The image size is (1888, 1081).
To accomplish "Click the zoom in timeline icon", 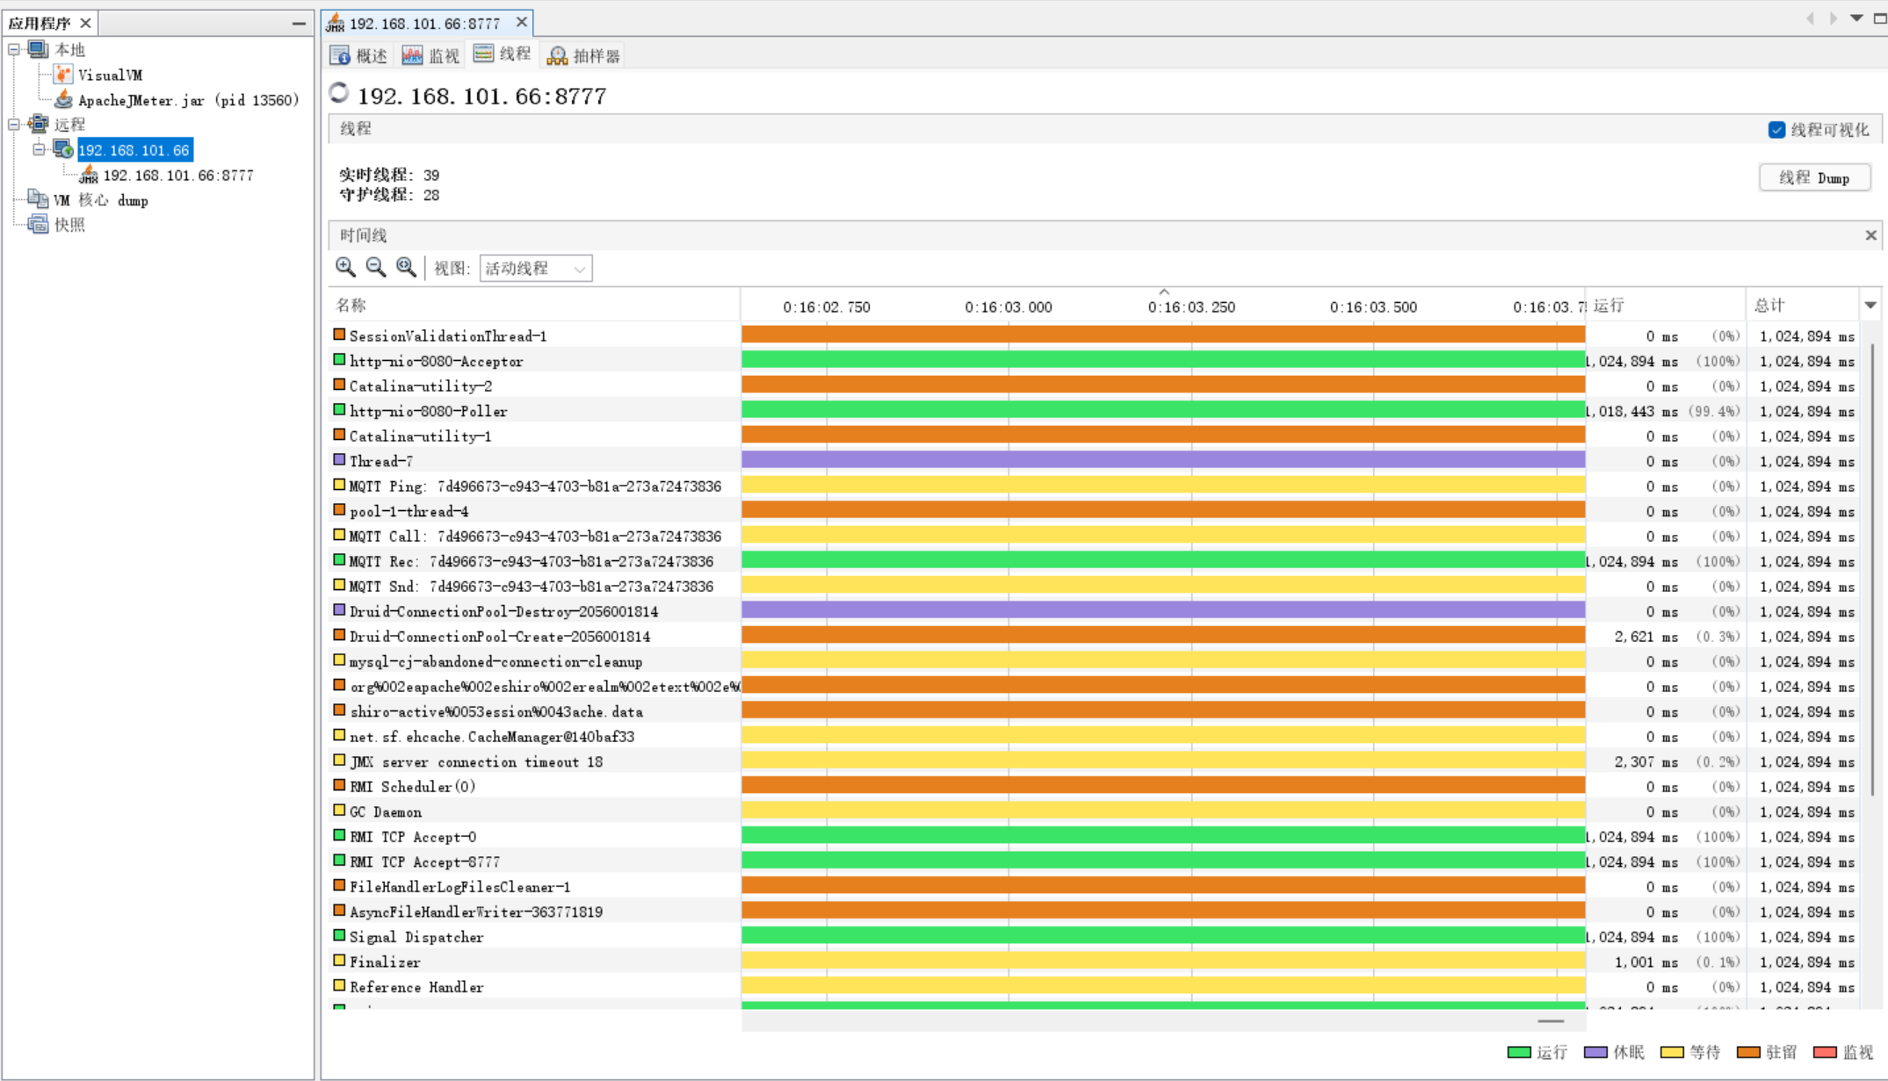I will click(345, 267).
